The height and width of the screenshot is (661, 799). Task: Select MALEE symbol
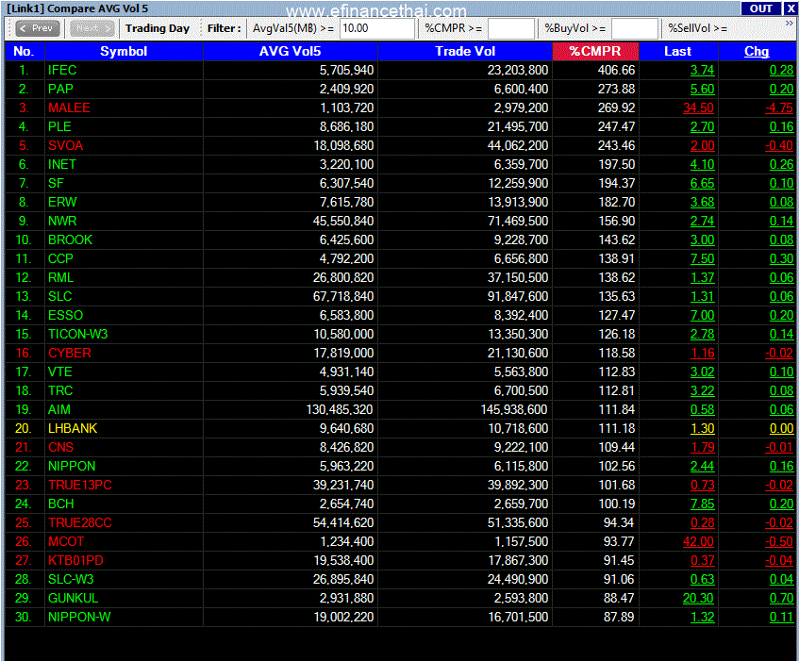(x=69, y=107)
